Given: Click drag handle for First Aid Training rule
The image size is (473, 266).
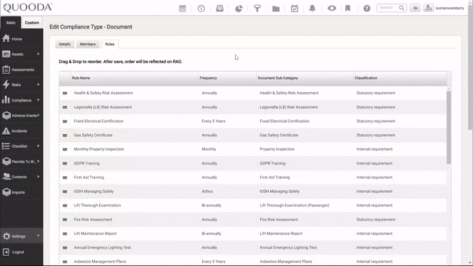Looking at the screenshot, I should [65, 178].
